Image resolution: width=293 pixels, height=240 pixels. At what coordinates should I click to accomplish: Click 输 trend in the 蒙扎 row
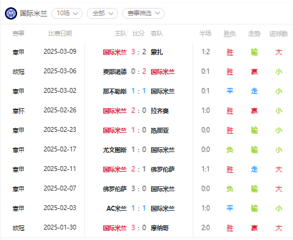click(x=254, y=52)
